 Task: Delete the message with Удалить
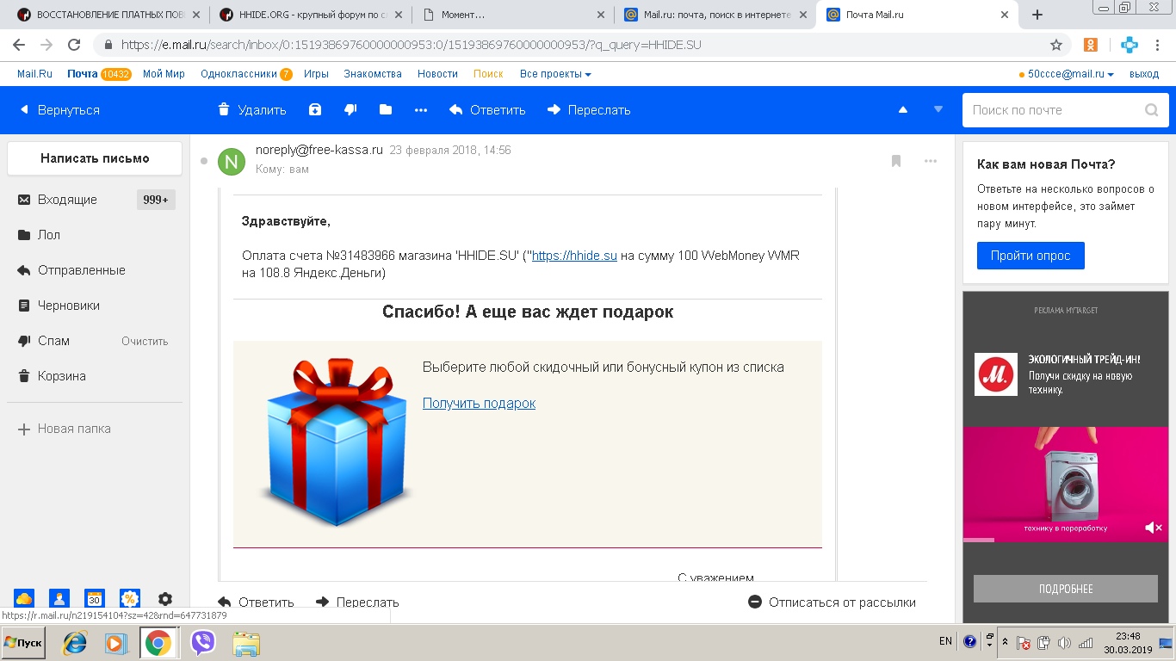click(251, 109)
